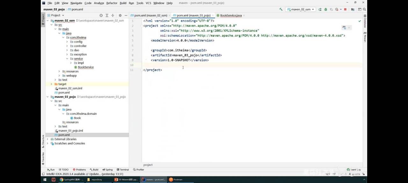Open the Maven tool window on right
The height and width of the screenshot is (183, 408).
coord(365,37)
